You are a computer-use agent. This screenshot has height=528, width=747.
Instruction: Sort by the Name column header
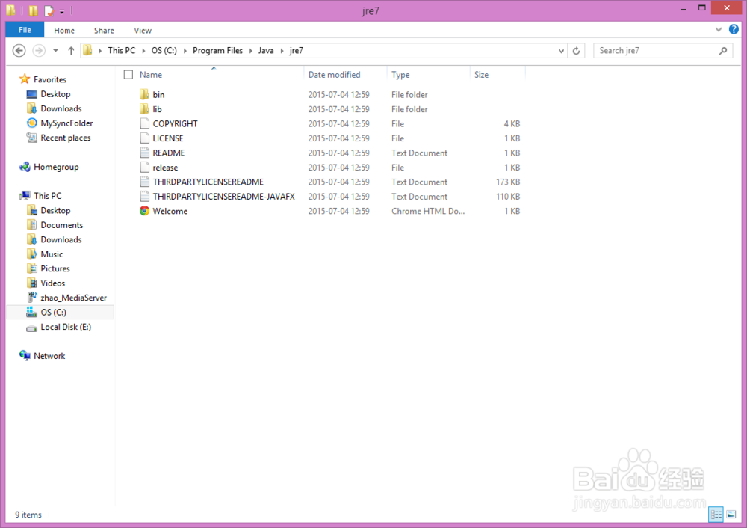(x=151, y=75)
